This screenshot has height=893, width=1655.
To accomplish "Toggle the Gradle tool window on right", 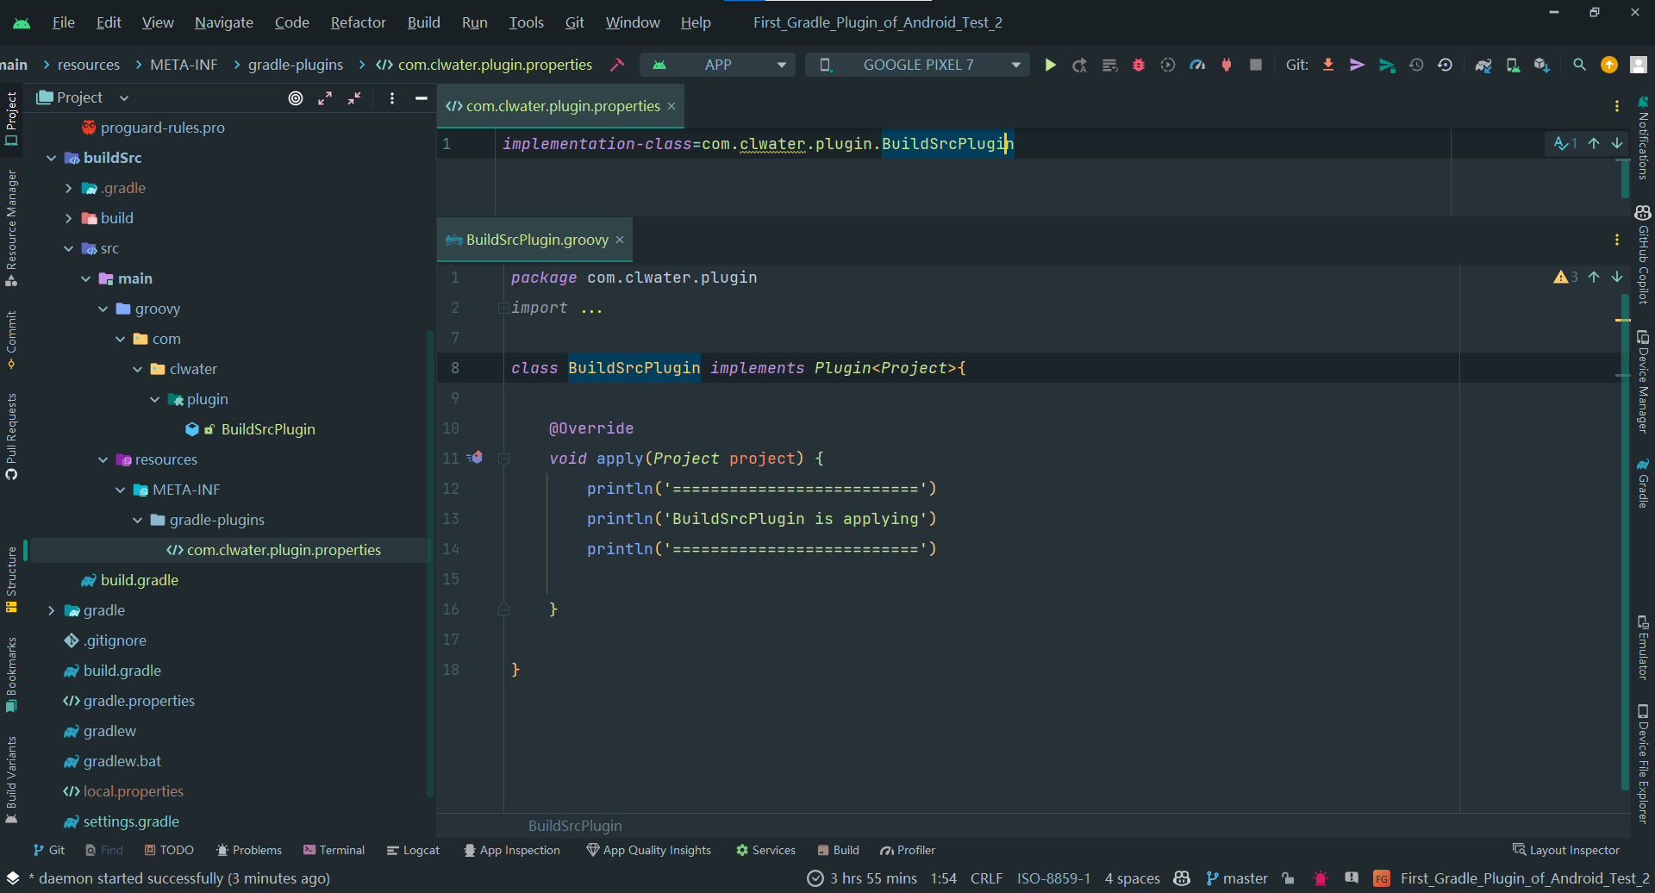I will pyautogui.click(x=1643, y=483).
